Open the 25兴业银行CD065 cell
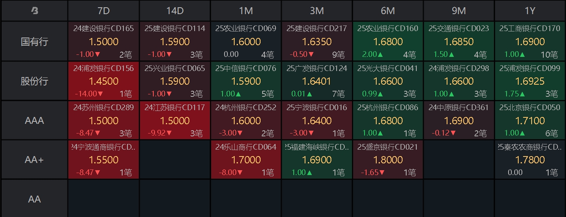This screenshot has width=566, height=217. click(175, 81)
